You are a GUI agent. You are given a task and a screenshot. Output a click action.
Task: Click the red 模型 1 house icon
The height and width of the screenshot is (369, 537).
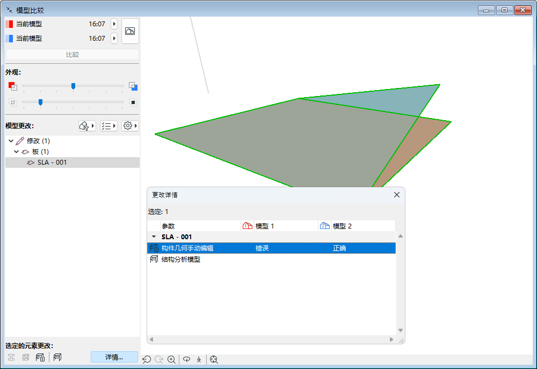point(247,226)
